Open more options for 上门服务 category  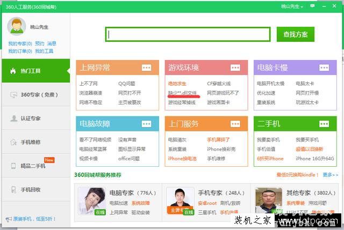[x=235, y=124]
